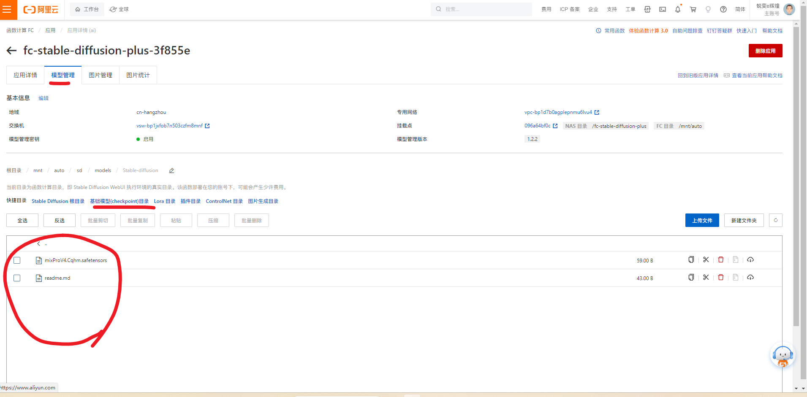Open the VPC external link icon

coord(597,113)
